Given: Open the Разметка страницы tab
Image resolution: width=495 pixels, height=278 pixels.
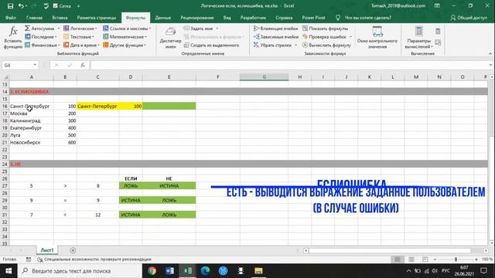Looking at the screenshot, I should click(x=97, y=18).
